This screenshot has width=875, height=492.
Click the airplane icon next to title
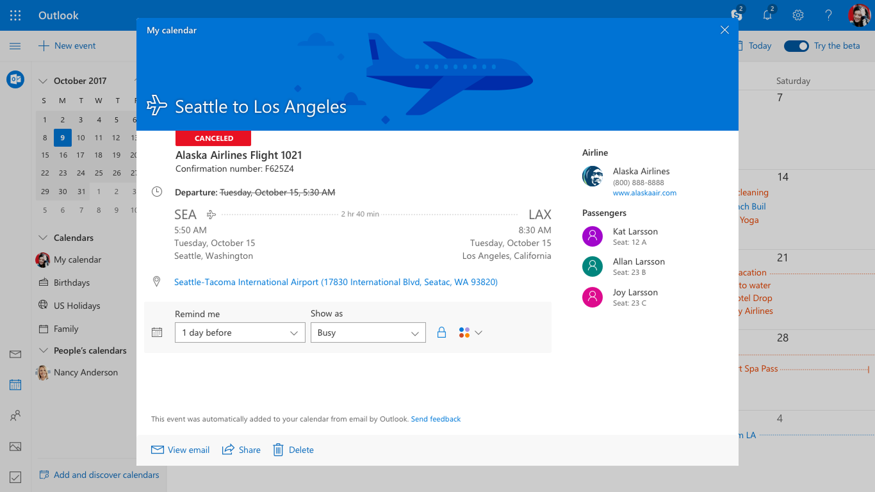click(x=157, y=106)
